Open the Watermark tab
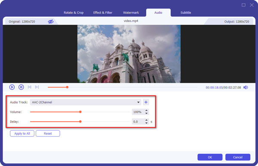The height and width of the screenshot is (166, 258). (x=131, y=12)
